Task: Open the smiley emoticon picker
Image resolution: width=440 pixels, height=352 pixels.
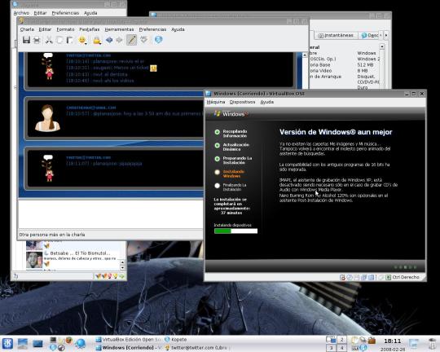Action: coord(82,41)
